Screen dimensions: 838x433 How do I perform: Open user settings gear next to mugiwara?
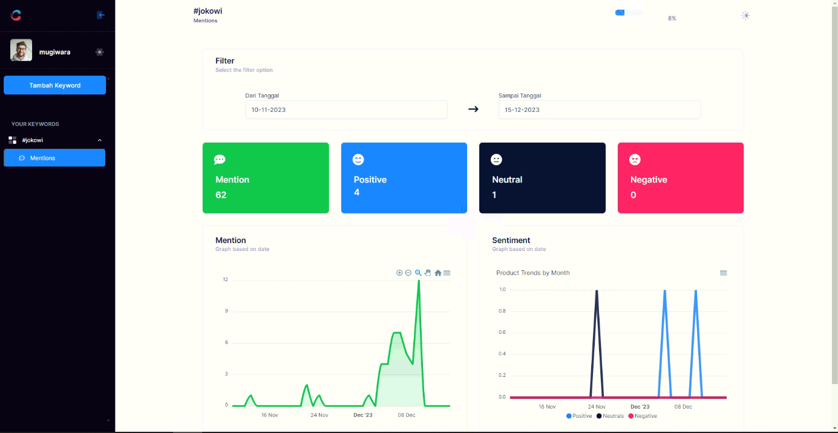[100, 52]
